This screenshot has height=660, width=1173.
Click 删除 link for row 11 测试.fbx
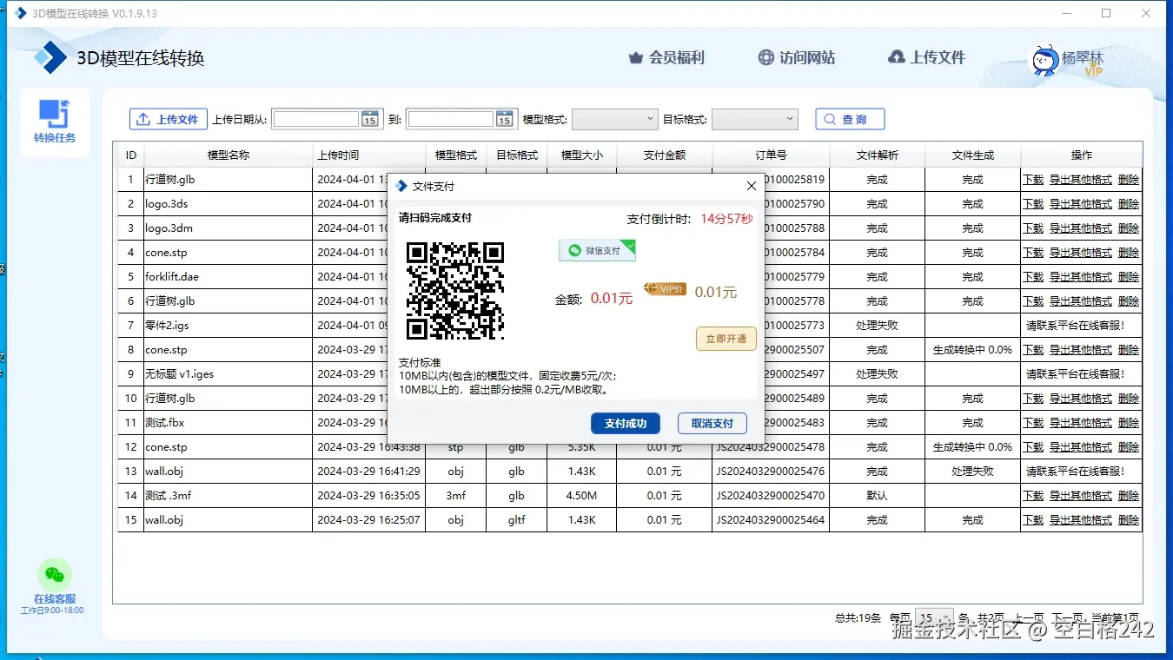tap(1129, 423)
